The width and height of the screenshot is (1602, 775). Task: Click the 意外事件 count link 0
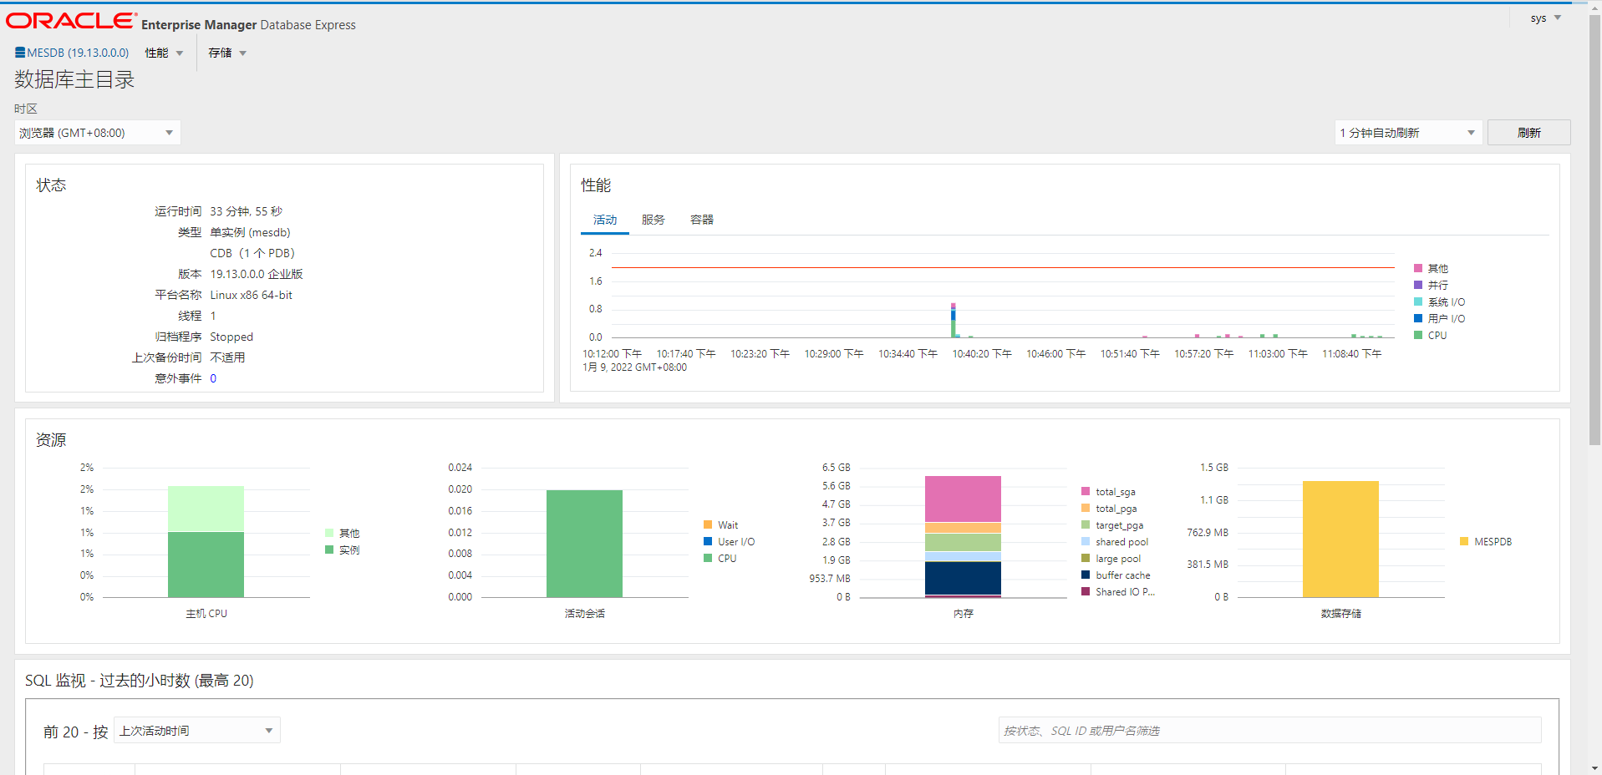tap(213, 378)
